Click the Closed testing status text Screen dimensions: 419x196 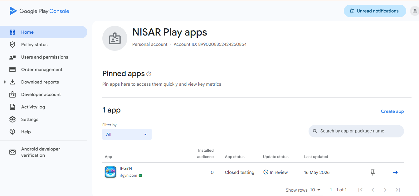(x=240, y=172)
